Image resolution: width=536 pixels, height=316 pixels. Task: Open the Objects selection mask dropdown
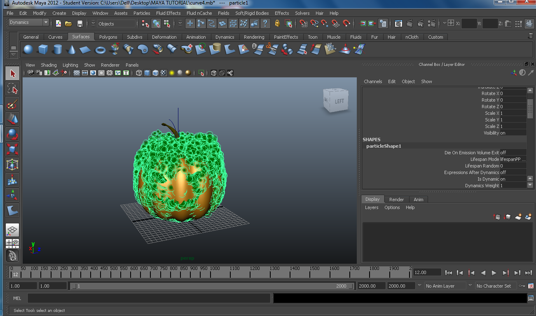click(x=116, y=24)
